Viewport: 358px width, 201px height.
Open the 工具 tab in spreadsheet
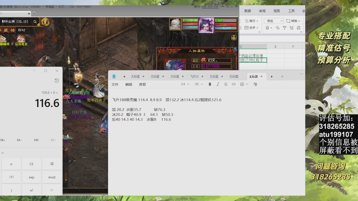(x=291, y=11)
